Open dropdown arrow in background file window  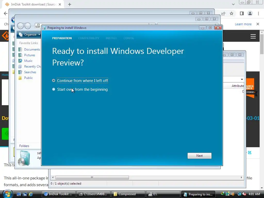(242, 79)
